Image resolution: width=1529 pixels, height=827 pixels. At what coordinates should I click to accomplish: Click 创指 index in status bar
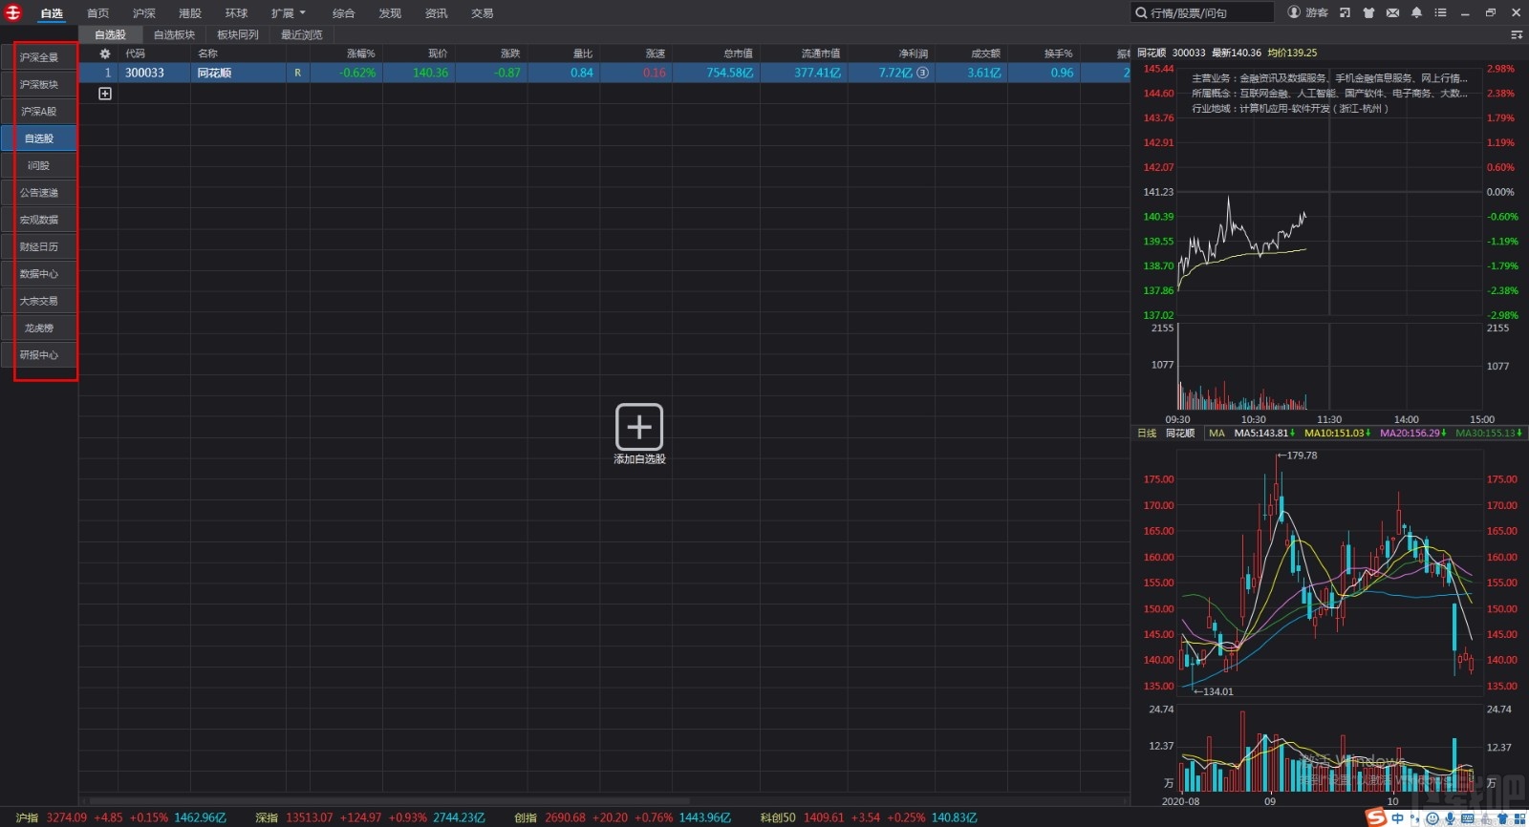(526, 817)
